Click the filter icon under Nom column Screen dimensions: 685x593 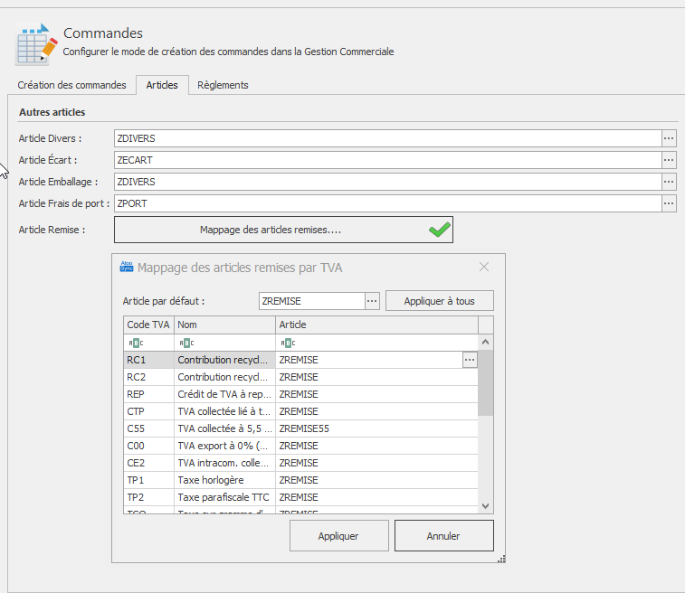click(186, 343)
